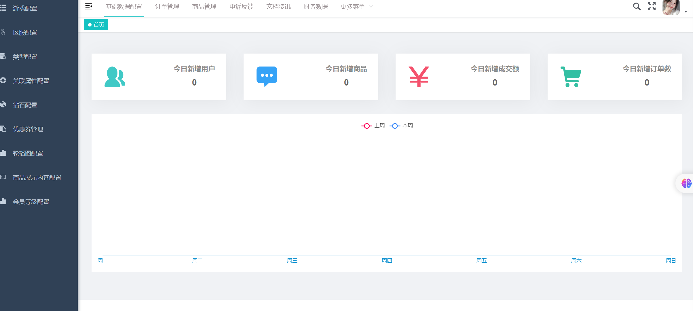This screenshot has width=693, height=311.
Task: Click the 周二 axis label
Action: 198,261
